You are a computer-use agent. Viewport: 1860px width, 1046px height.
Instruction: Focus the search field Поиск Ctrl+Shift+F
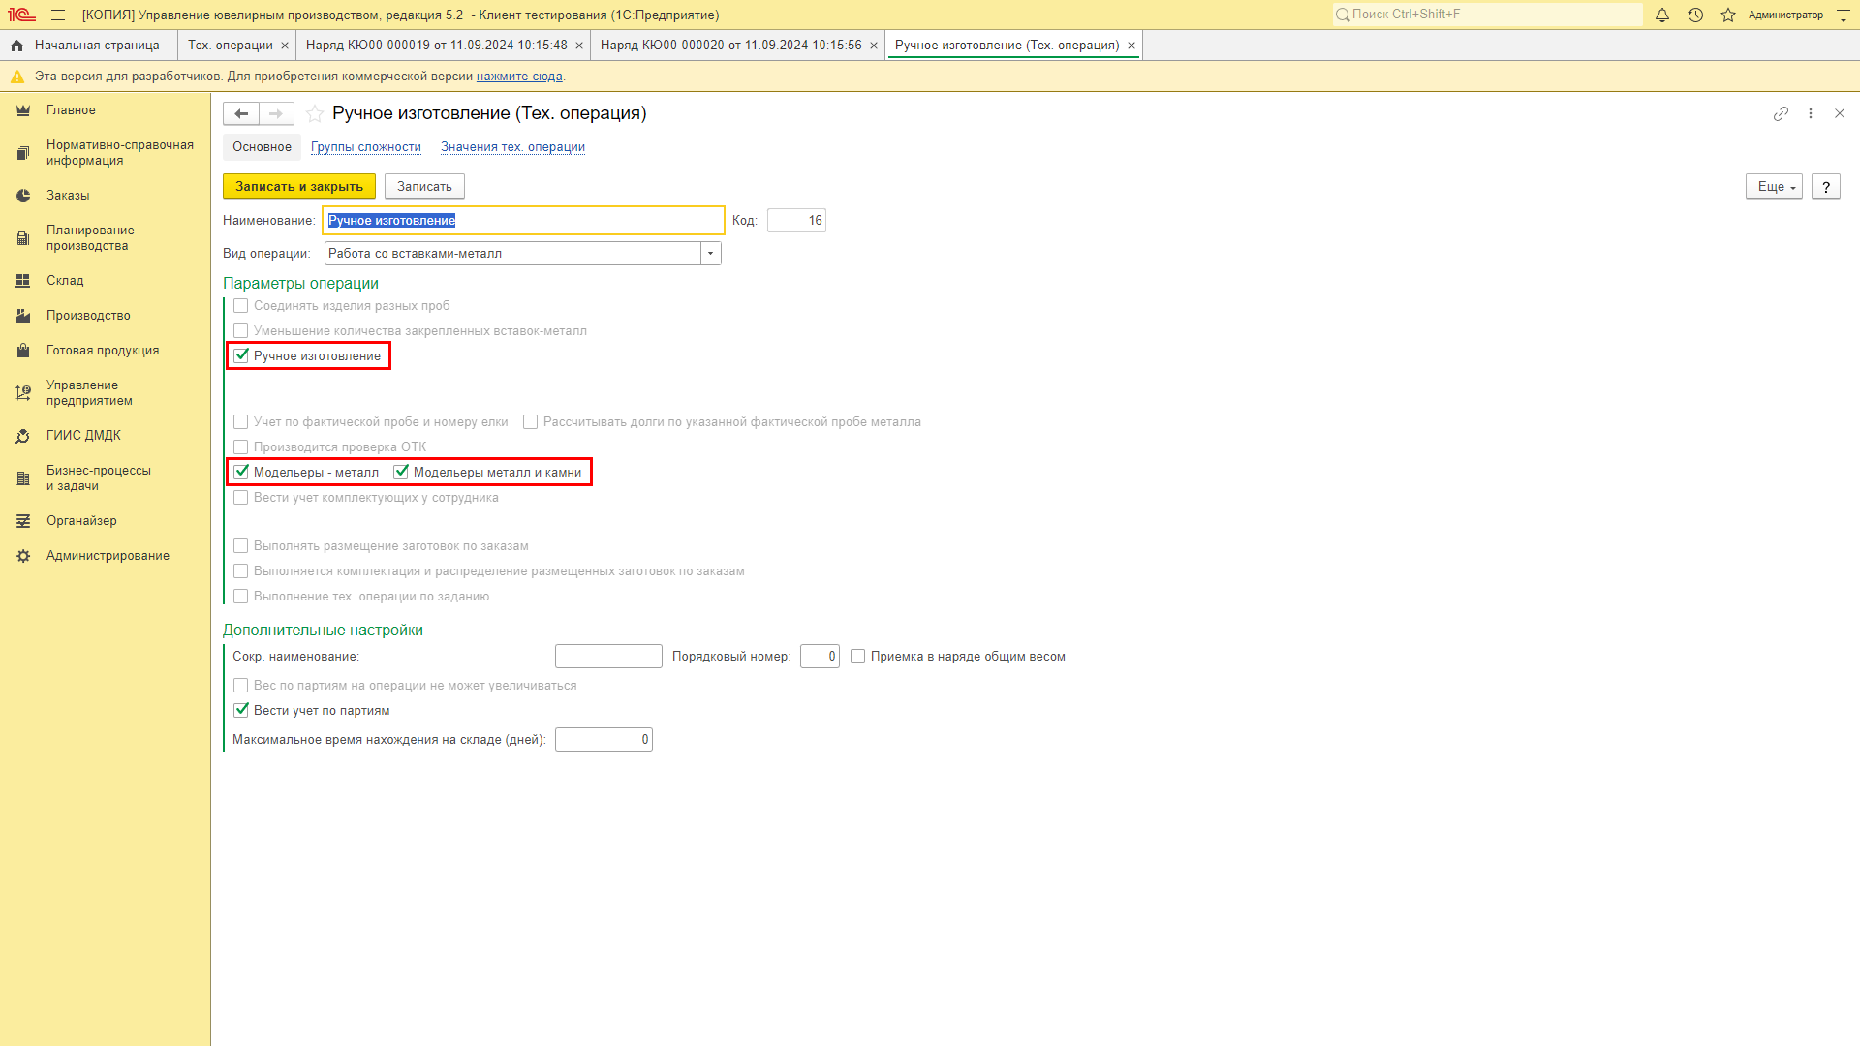pos(1487,15)
